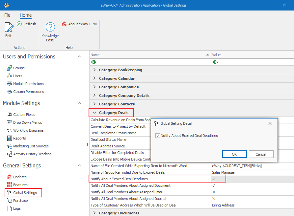Expand the Category: Documents group
Image resolution: width=294 pixels, height=216 pixels.
coord(94,212)
